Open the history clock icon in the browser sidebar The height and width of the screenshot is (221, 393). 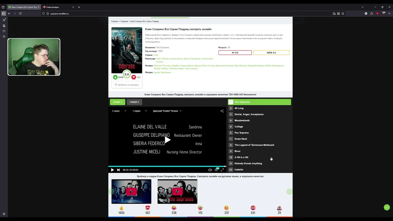(4, 31)
